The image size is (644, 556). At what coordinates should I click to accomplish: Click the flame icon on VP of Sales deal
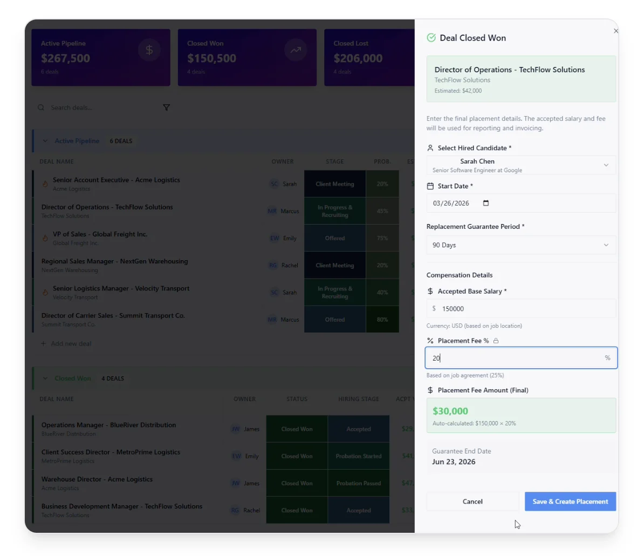click(x=45, y=238)
